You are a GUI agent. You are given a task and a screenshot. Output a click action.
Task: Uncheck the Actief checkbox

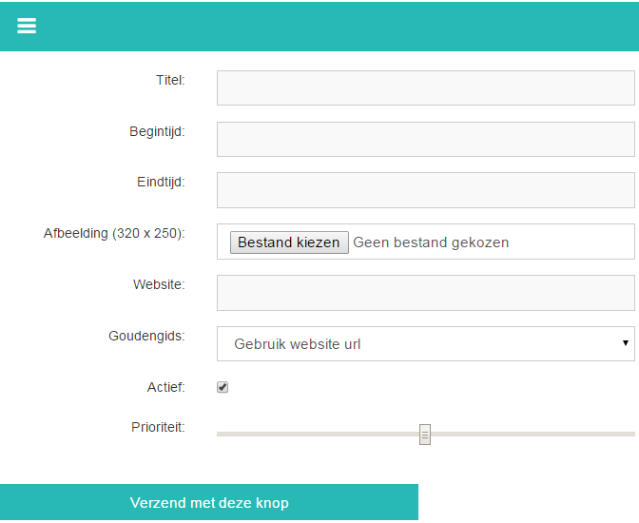click(223, 387)
